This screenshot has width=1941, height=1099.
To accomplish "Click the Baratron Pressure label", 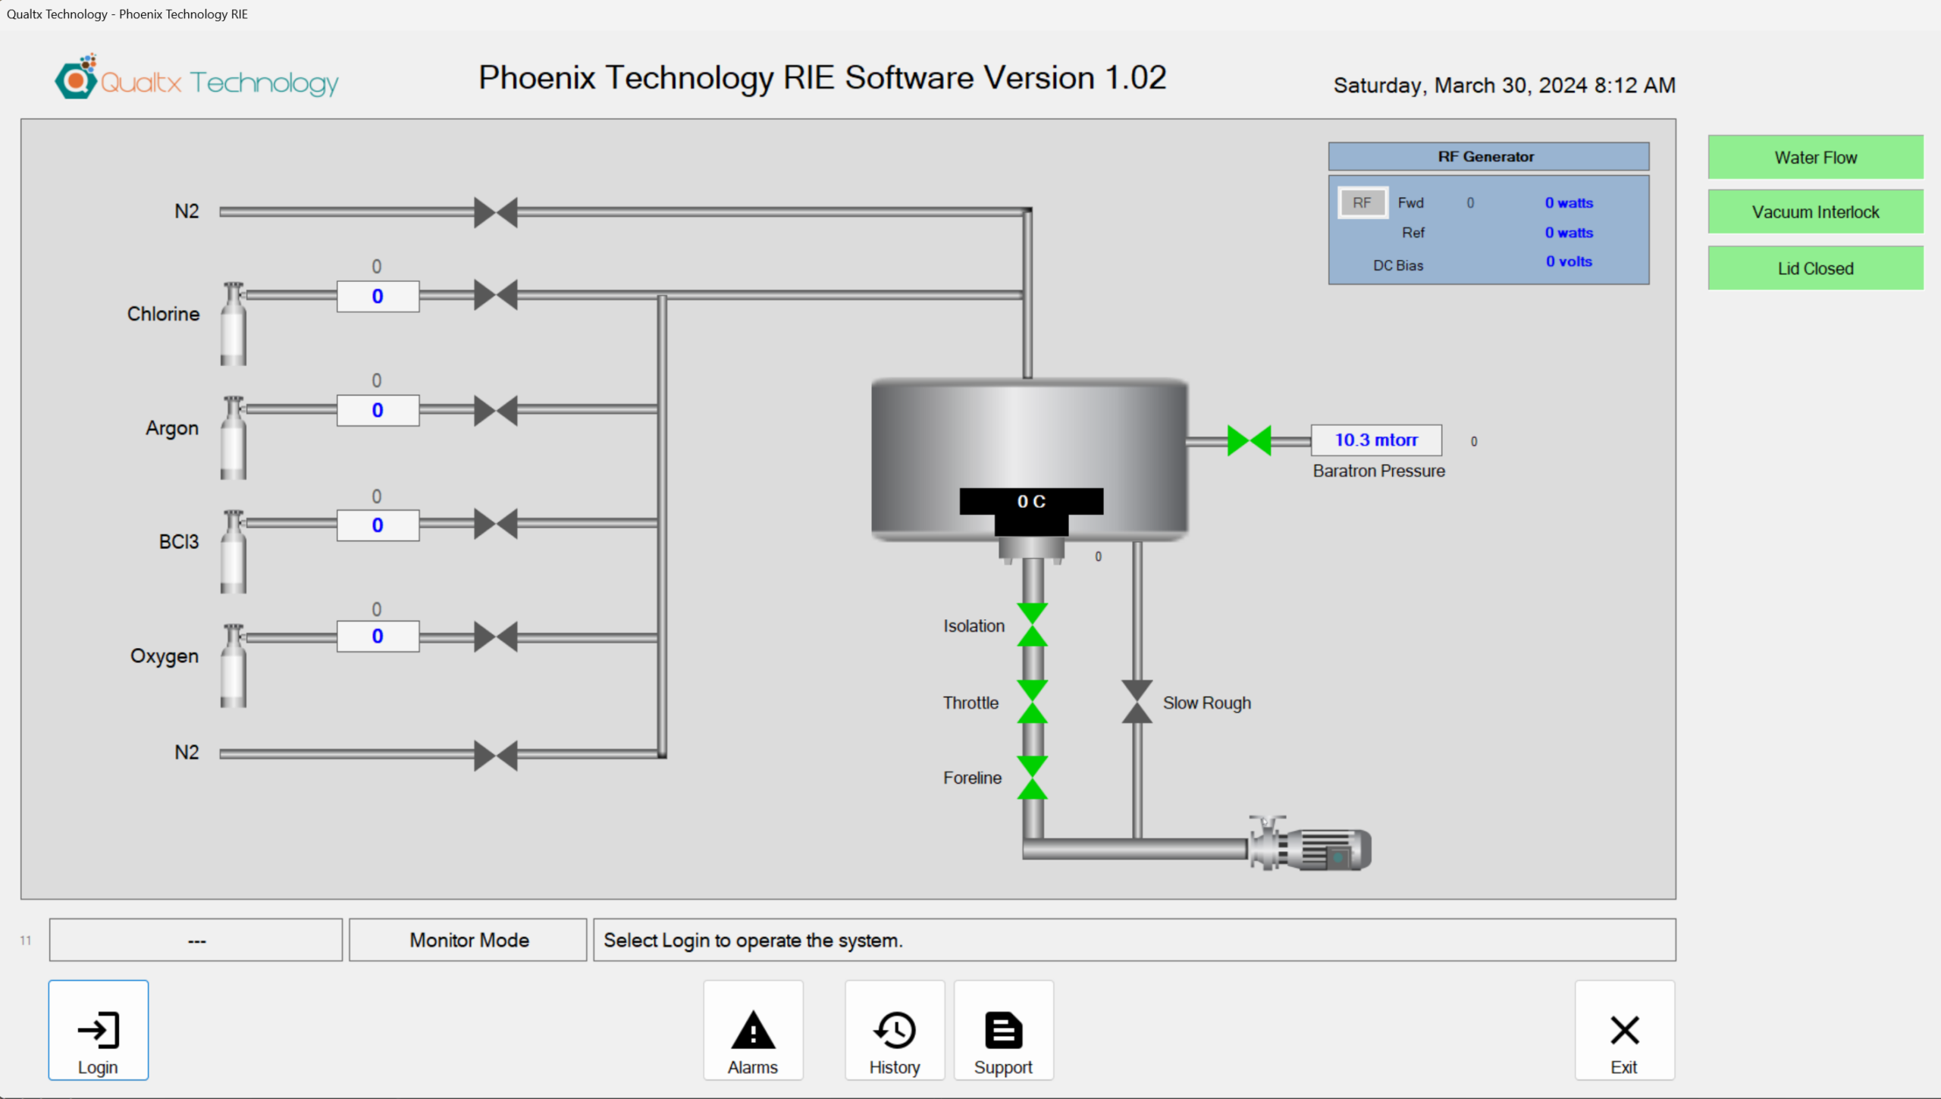I will pos(1378,471).
